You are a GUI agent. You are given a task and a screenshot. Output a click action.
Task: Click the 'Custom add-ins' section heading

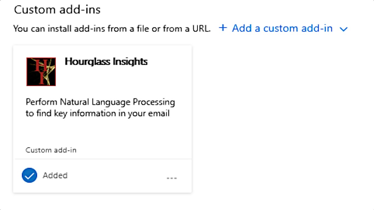57,10
